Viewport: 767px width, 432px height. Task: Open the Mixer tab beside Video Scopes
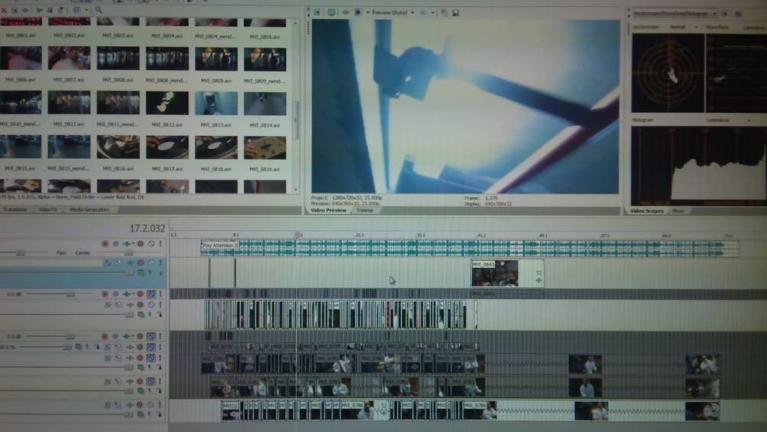pyautogui.click(x=678, y=211)
